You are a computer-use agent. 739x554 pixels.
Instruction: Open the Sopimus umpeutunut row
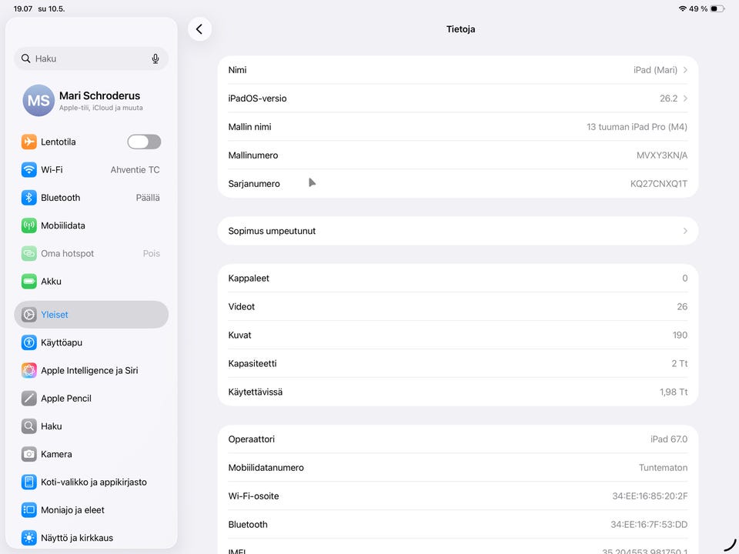pyautogui.click(x=457, y=231)
